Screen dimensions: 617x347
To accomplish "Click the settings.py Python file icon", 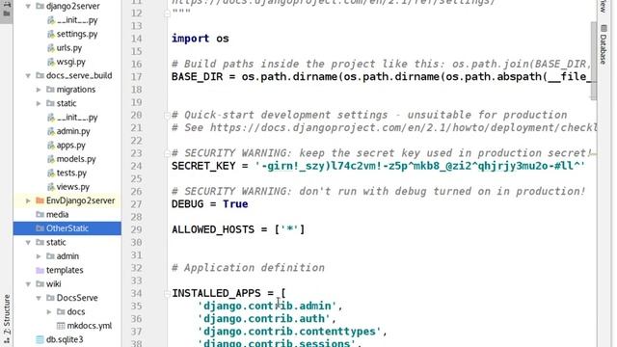I will click(51, 35).
